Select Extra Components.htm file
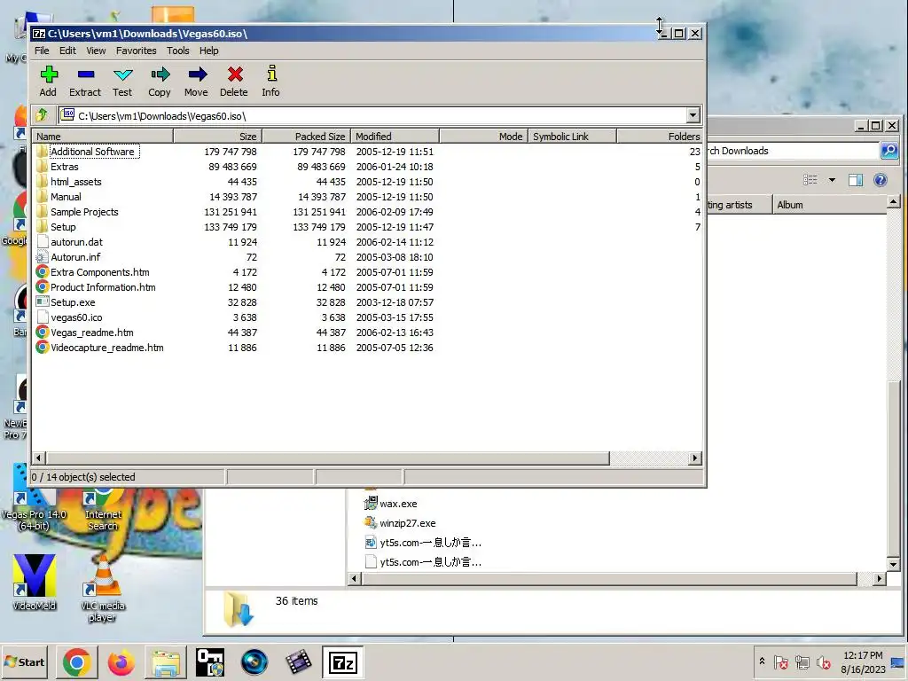Viewport: 908px width, 681px height. (x=99, y=272)
